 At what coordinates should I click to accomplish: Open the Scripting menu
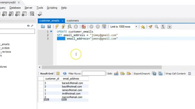(52, 8)
